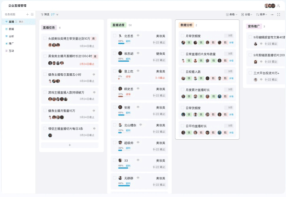The image size is (286, 197).
Task: Select the 推广 view in sidebar
Action: (11, 44)
